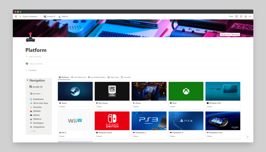Click Developers in Navigation
Screen dimensions: 266x152
37,123
